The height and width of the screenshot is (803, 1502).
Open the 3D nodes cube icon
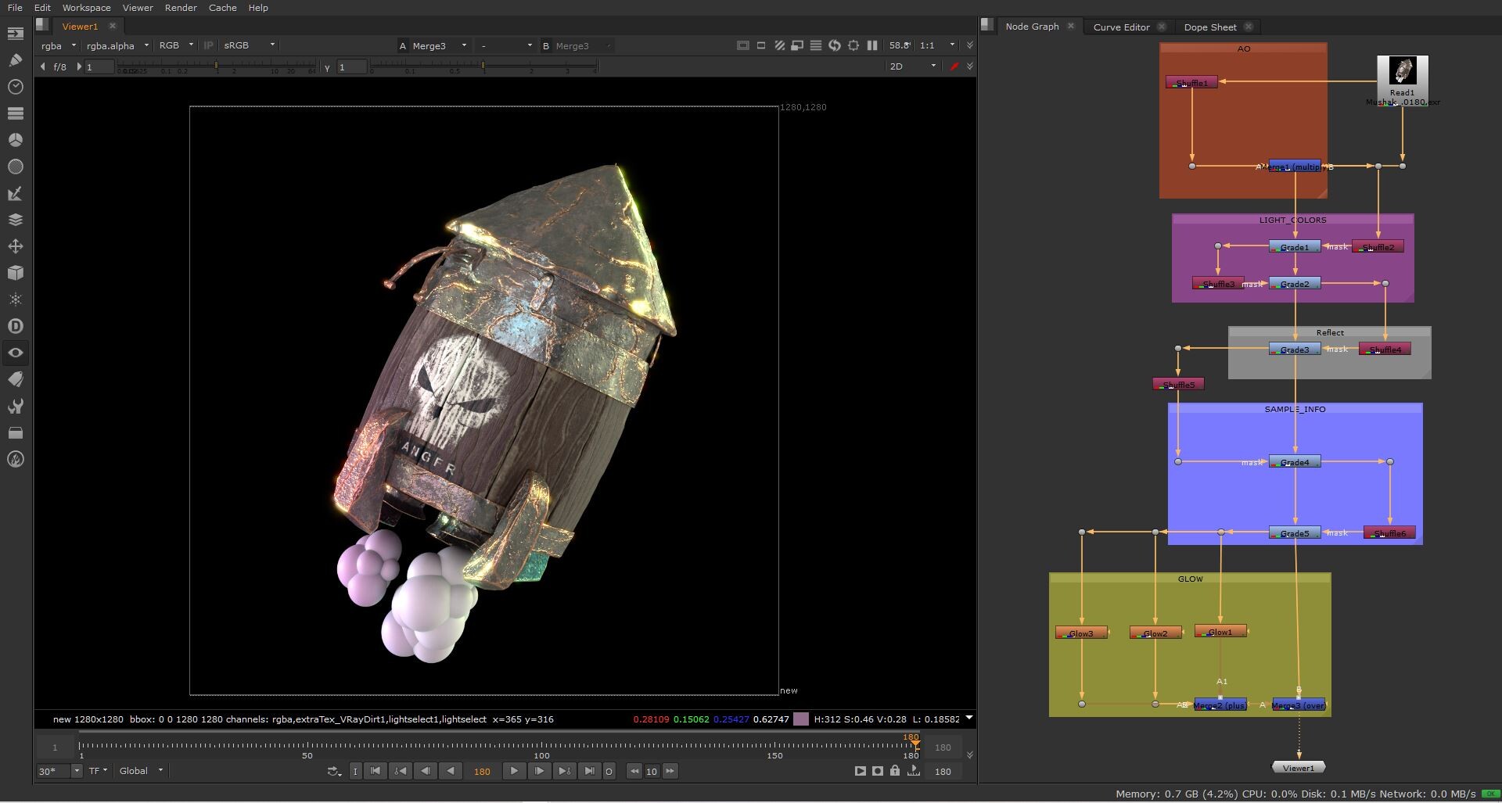click(15, 273)
